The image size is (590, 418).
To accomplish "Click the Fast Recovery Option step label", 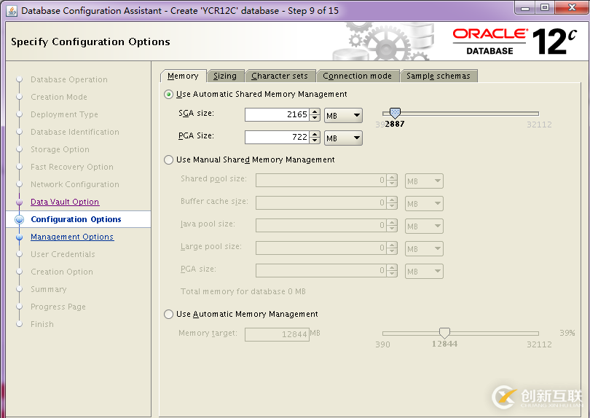I will (72, 167).
